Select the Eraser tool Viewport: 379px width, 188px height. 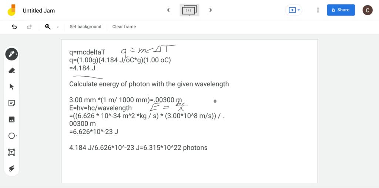point(11,70)
